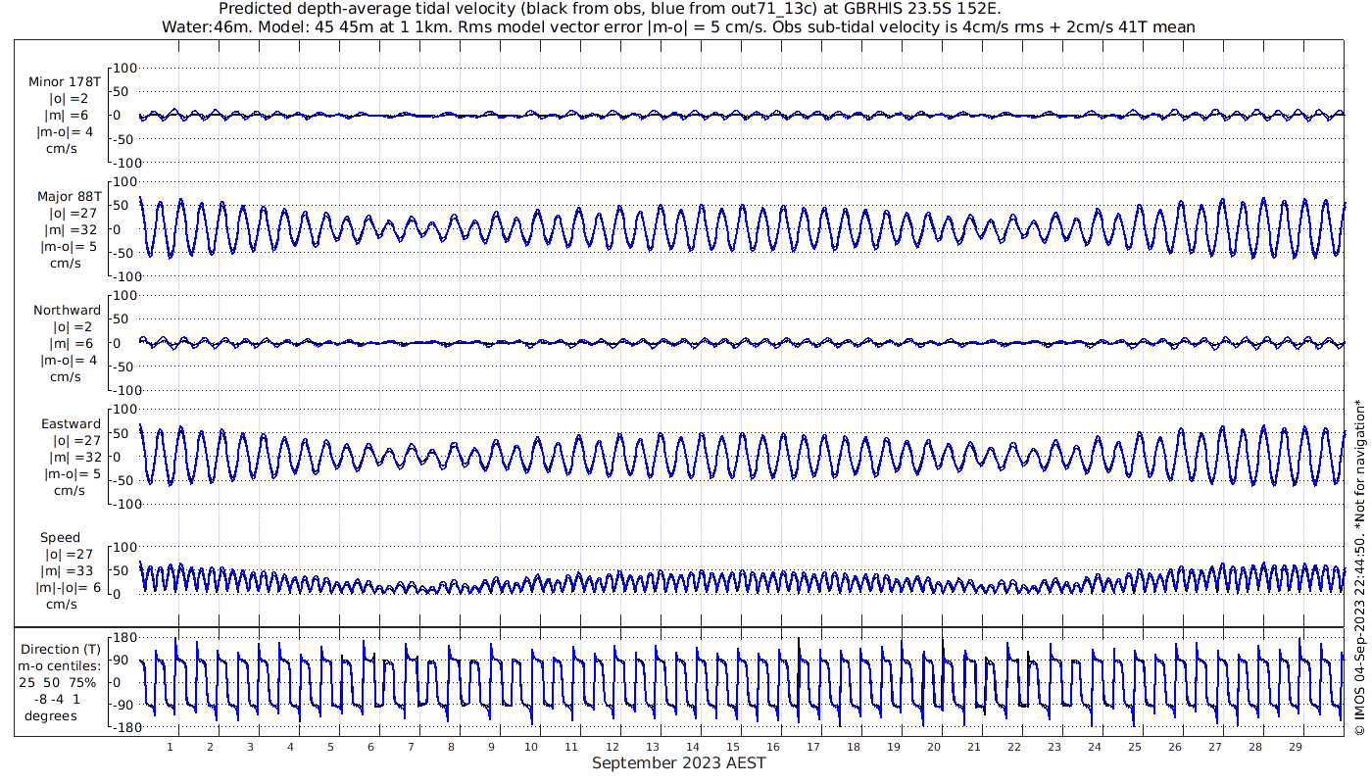The image size is (1372, 784).
Task: Click '|m-o|= 5' under Major 88T
Action: pos(69,246)
